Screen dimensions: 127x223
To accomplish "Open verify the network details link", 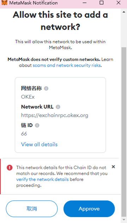I will 42,179.
